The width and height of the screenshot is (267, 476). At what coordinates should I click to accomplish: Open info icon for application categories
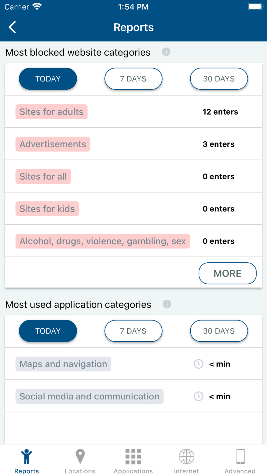coord(167,304)
